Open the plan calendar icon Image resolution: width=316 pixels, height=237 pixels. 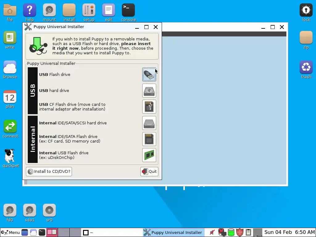pyautogui.click(x=10, y=99)
